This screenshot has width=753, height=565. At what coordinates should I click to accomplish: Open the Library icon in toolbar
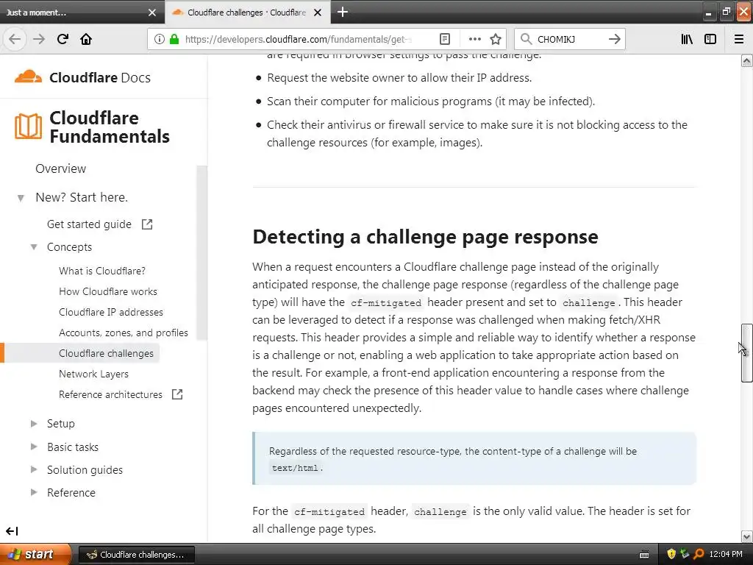687,39
